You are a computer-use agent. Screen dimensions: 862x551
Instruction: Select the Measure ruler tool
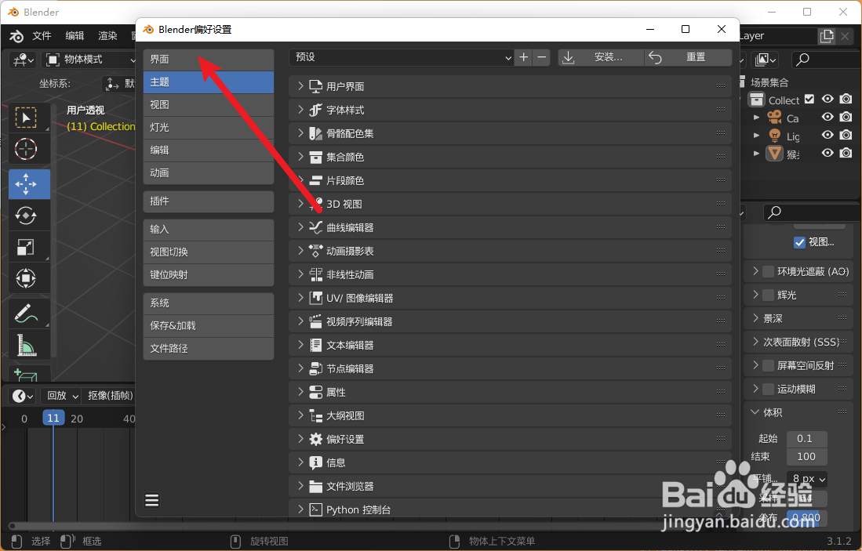tap(26, 345)
